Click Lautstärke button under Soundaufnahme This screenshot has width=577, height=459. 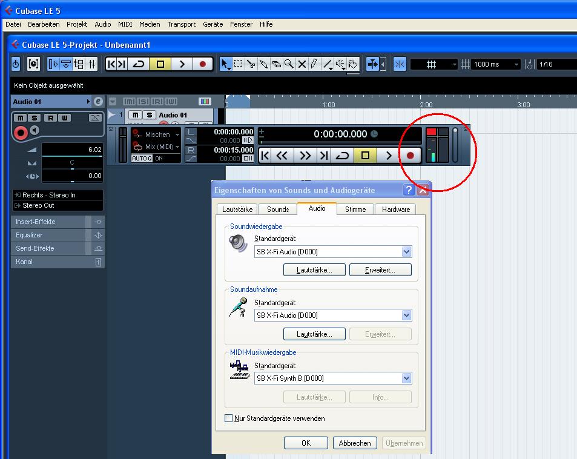click(314, 334)
